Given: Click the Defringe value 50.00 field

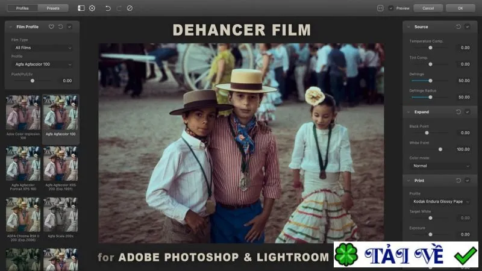Looking at the screenshot, I should point(464,81).
